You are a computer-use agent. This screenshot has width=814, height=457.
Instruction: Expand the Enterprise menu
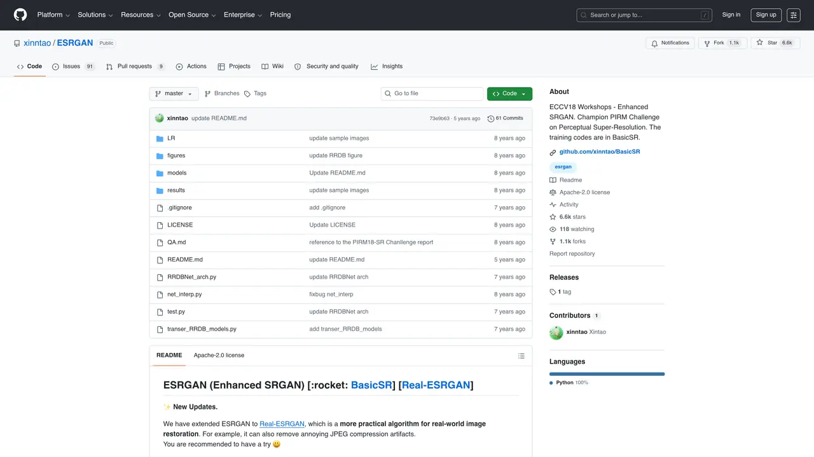pos(243,15)
